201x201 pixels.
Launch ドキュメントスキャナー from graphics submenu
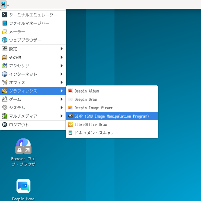click(x=96, y=133)
